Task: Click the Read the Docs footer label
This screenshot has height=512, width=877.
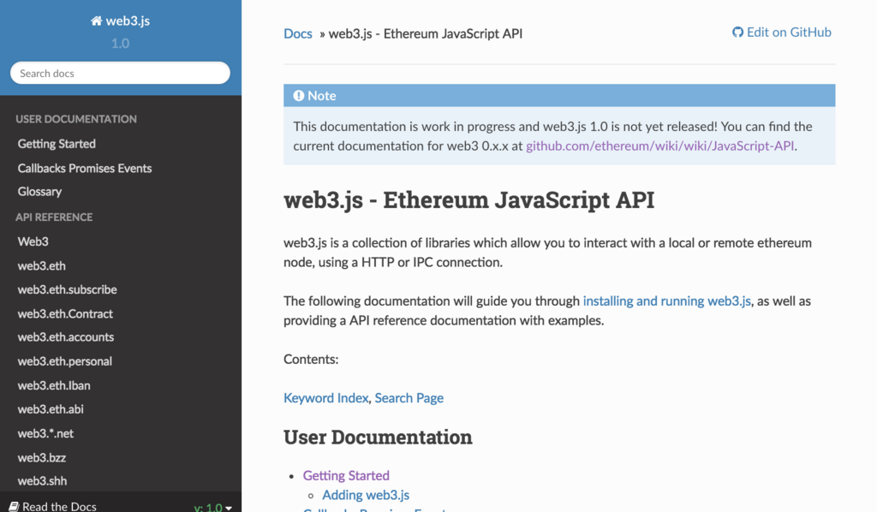Action: tap(59, 506)
